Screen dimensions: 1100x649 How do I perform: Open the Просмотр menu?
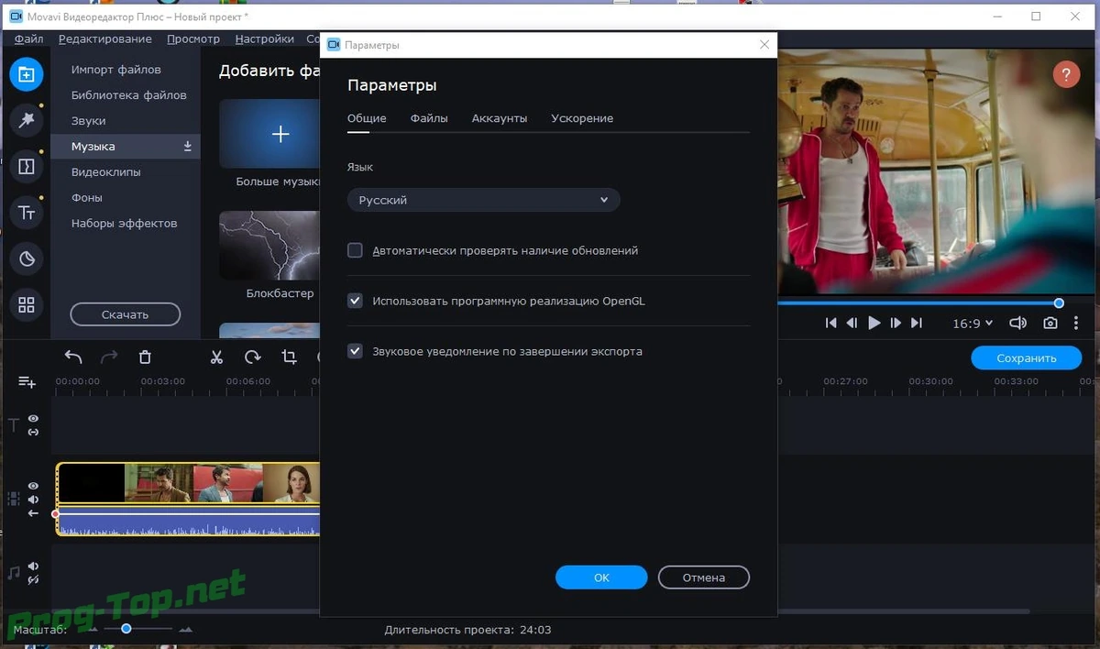[193, 38]
